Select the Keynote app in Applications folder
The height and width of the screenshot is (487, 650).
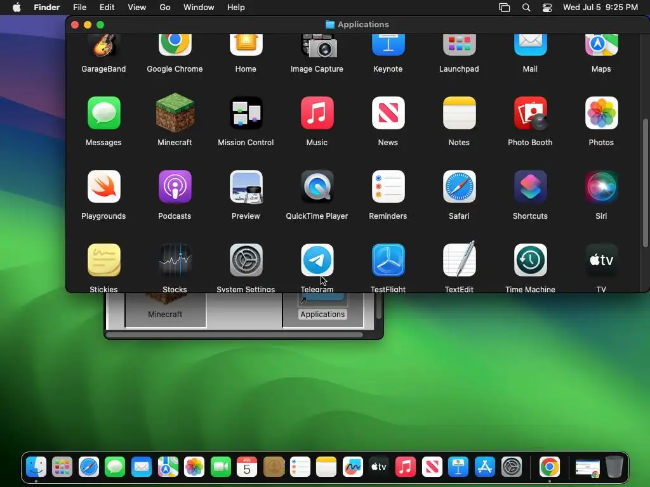click(388, 46)
